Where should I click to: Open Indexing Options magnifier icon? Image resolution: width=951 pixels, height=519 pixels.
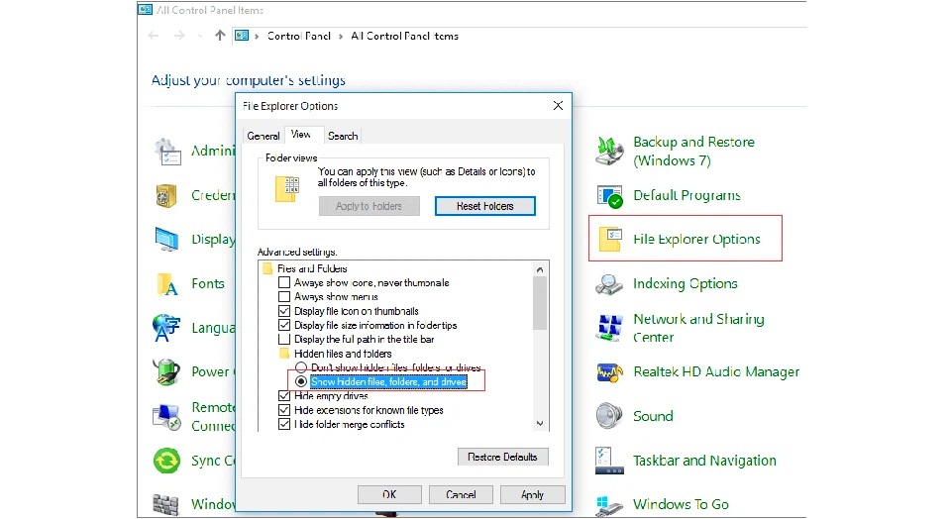(x=609, y=284)
